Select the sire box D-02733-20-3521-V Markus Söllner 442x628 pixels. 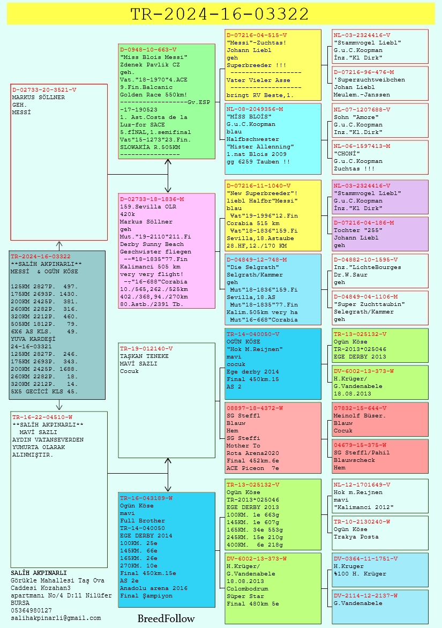point(59,162)
